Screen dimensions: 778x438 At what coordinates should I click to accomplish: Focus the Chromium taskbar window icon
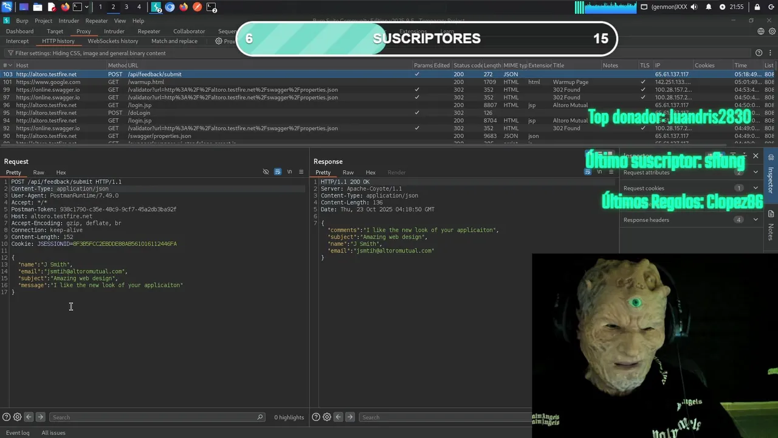[x=170, y=7]
